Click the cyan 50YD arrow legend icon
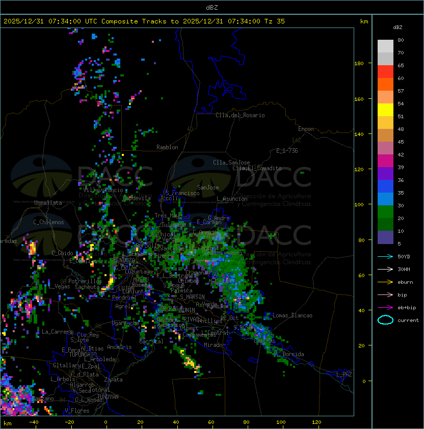 click(385, 257)
